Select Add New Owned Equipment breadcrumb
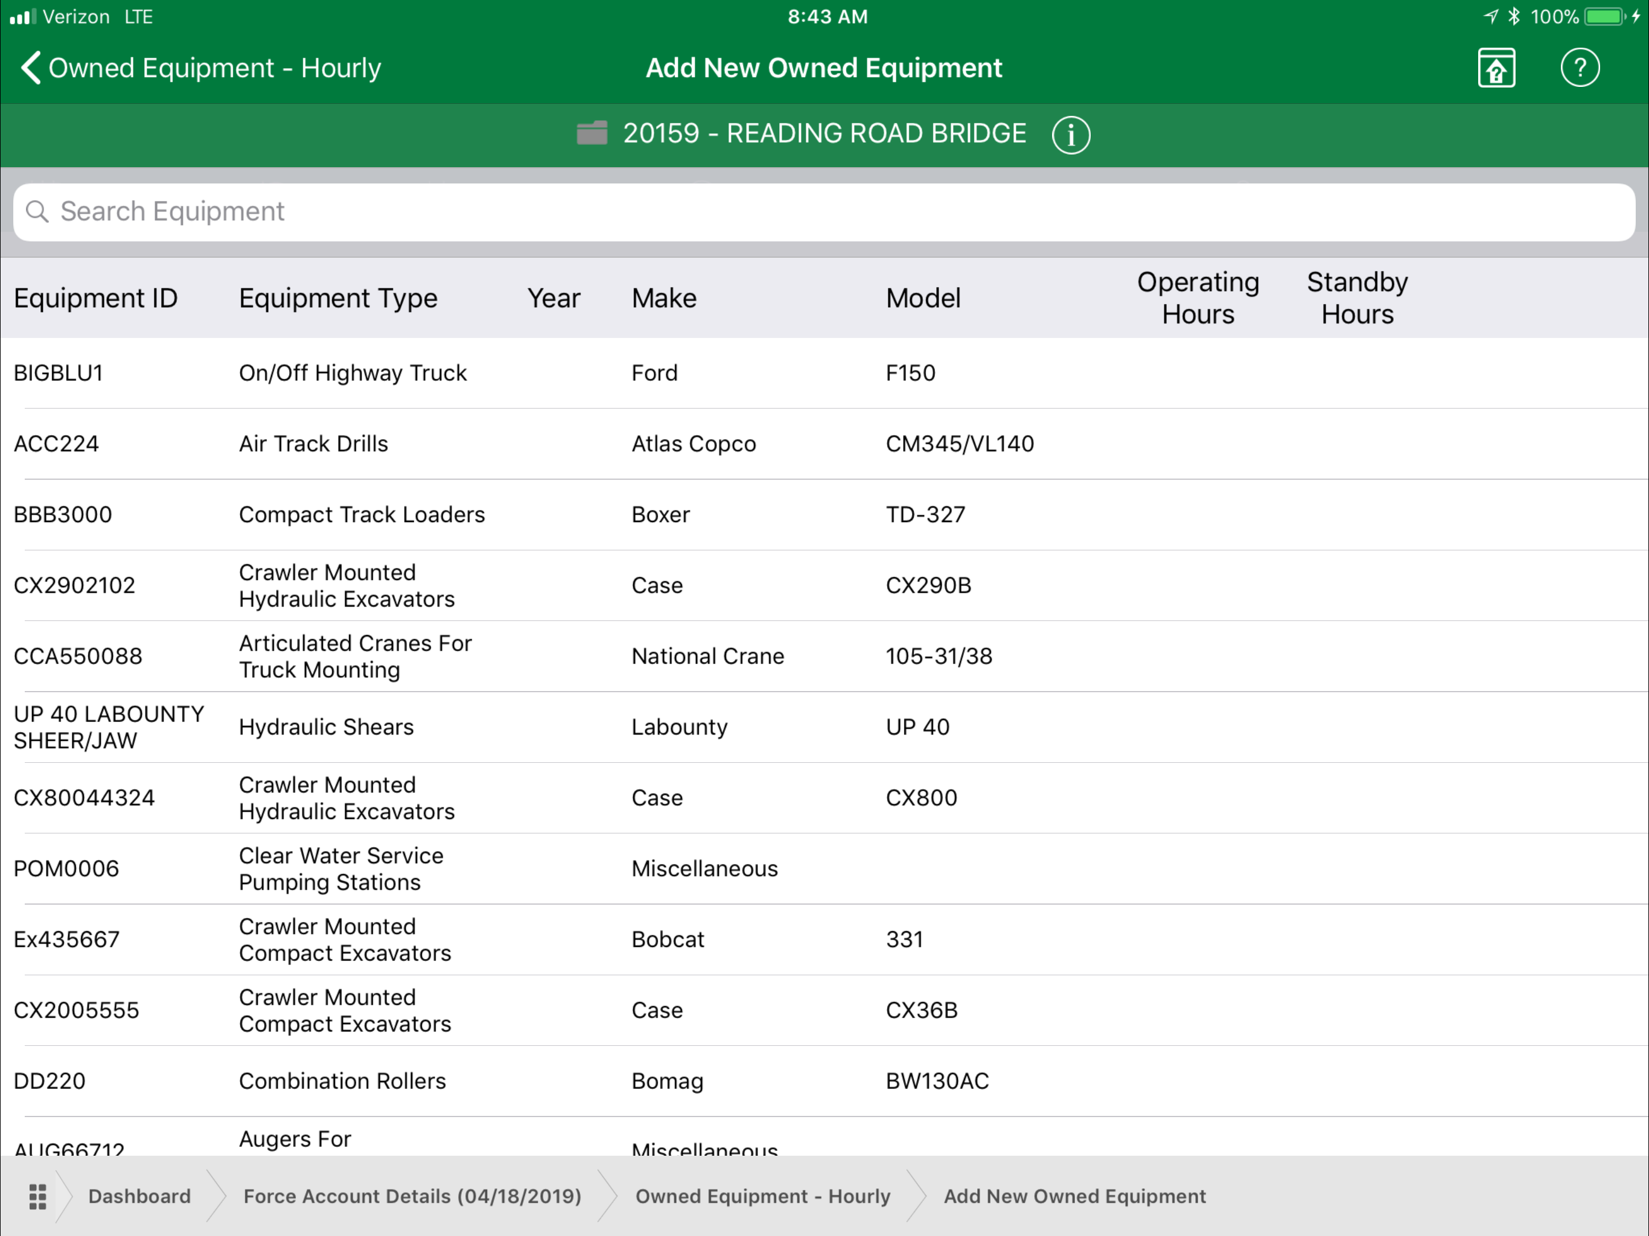The height and width of the screenshot is (1236, 1649). [1074, 1197]
